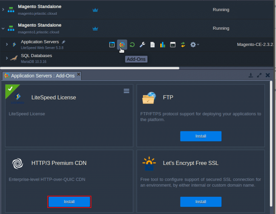
Task: Expand the Application Servers layer
Action: (7, 44)
